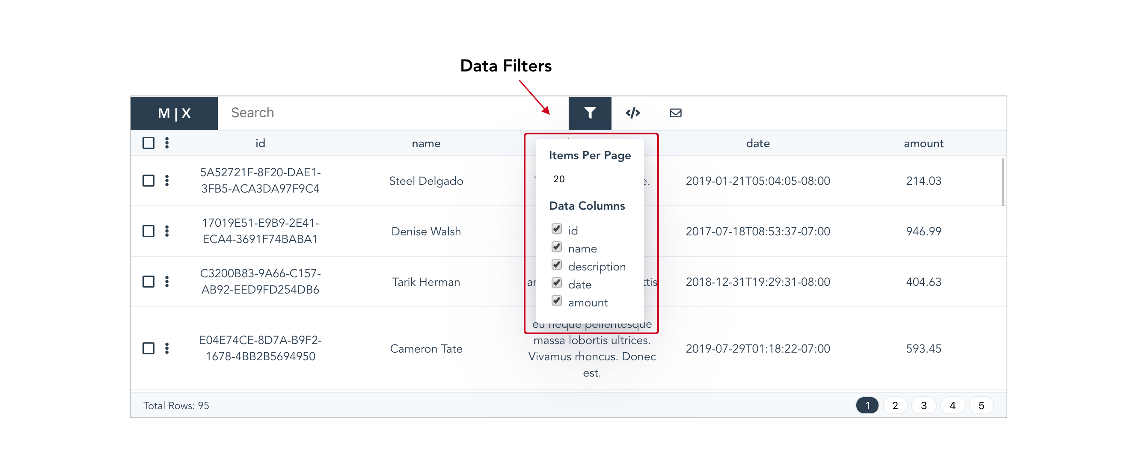Select the Tarik Herman row checkbox
1137x472 pixels.
148,282
